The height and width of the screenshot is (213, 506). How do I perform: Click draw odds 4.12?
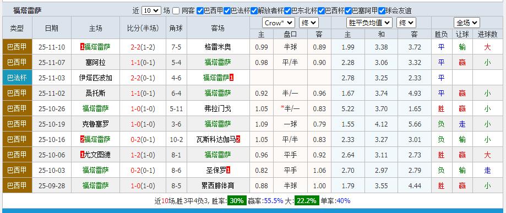click(381, 124)
